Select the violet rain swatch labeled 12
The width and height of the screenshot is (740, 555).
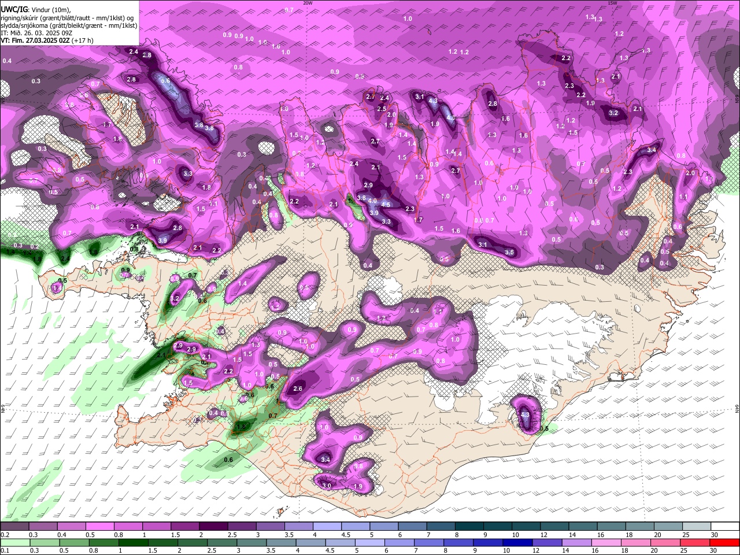point(547,543)
